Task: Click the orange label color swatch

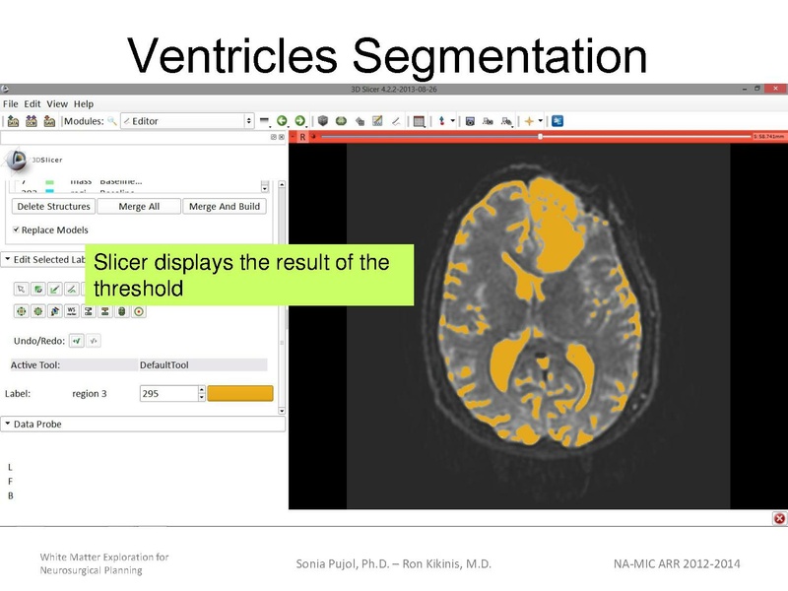Action: tap(239, 392)
